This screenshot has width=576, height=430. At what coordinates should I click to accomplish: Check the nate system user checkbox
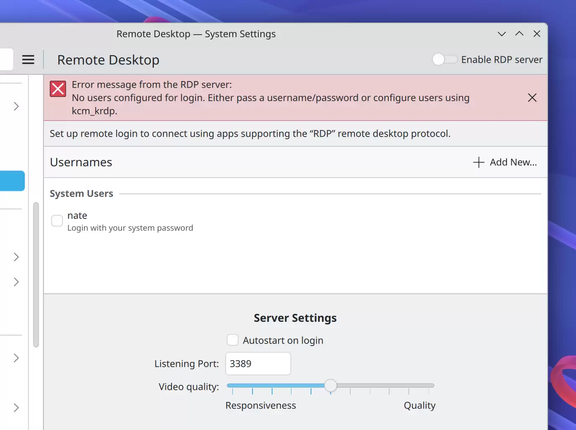(57, 221)
